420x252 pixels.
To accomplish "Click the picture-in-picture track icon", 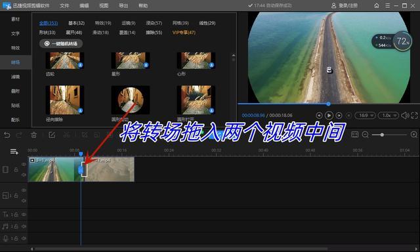I will coord(6,195).
